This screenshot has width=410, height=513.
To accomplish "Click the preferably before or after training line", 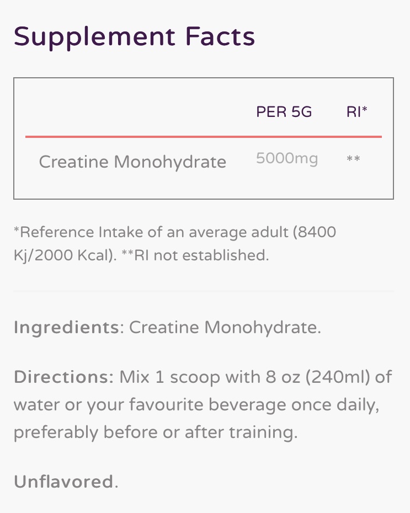I will point(155,432).
